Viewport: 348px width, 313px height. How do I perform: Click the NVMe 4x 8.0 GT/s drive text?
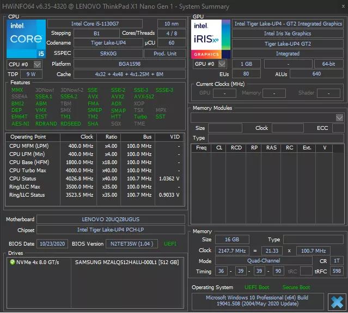point(38,262)
